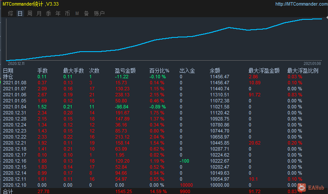Viewport: 328px width, 194px height.
Task: Switch to the 季 quarterly tab
Action: tap(49, 14)
